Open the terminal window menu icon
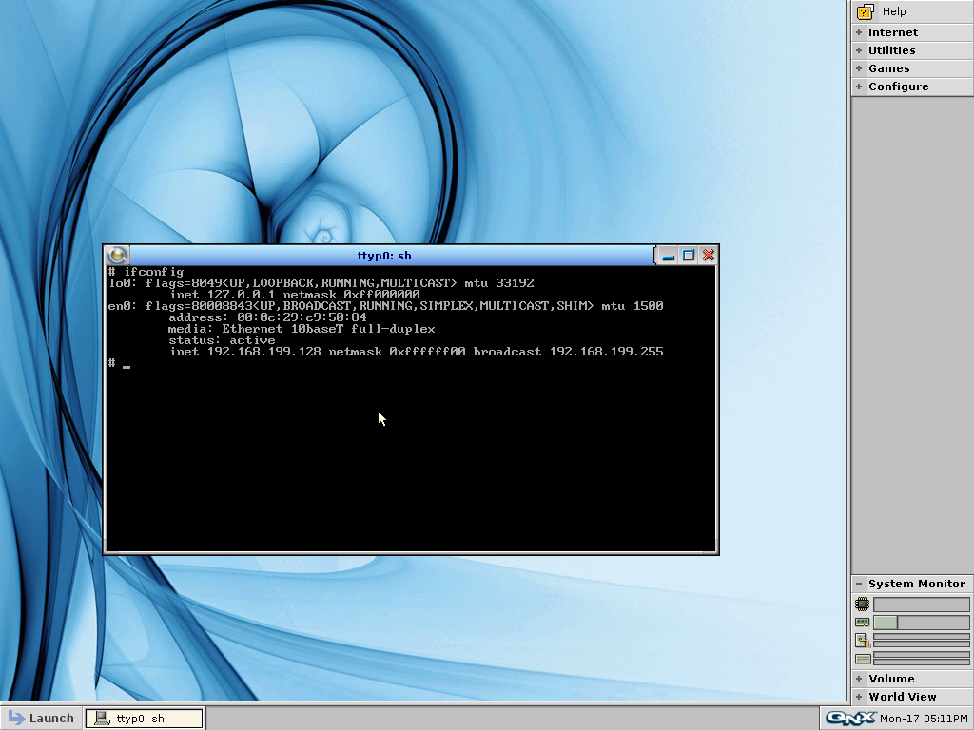Screen dimensions: 974x730 [x=115, y=255]
